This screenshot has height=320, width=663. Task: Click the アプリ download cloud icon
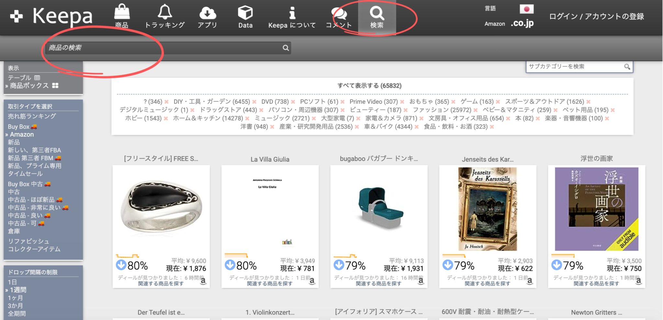(207, 13)
